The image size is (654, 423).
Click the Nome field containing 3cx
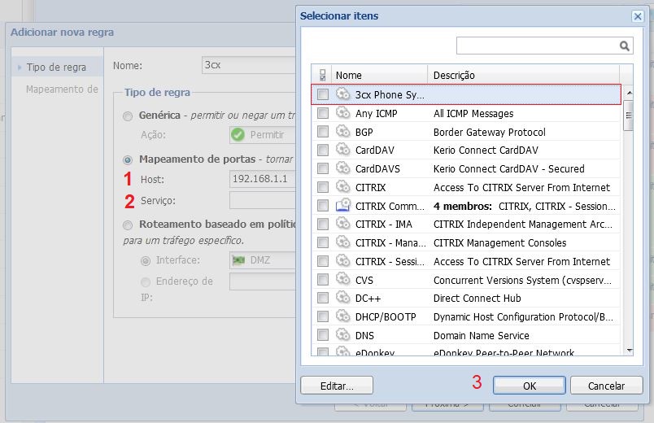pyautogui.click(x=249, y=65)
